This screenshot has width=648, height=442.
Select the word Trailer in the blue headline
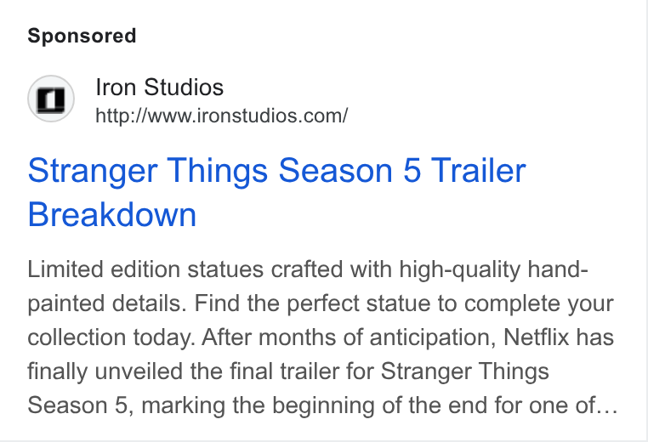coord(479,170)
